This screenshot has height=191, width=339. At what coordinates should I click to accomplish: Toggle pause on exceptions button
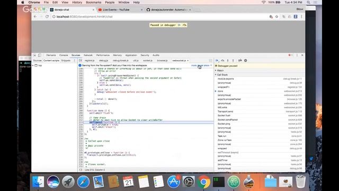point(246,60)
